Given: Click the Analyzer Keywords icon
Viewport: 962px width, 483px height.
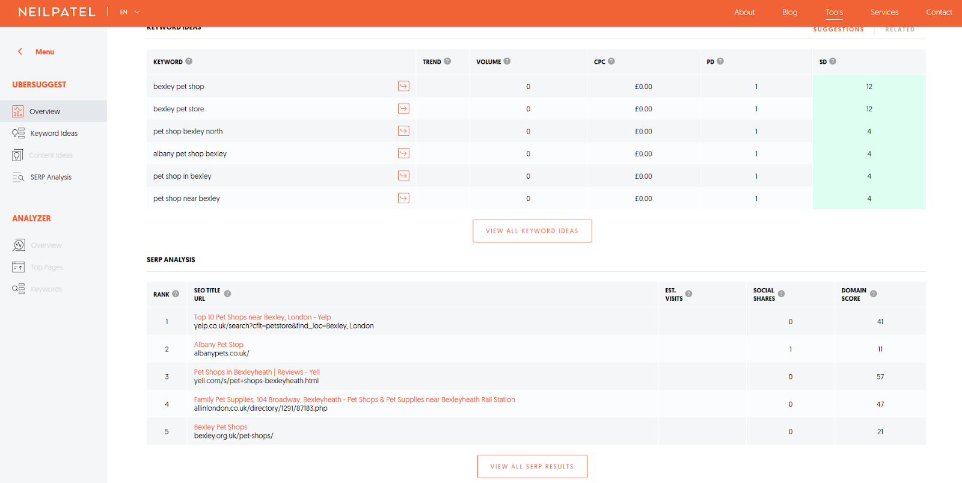Looking at the screenshot, I should point(19,289).
